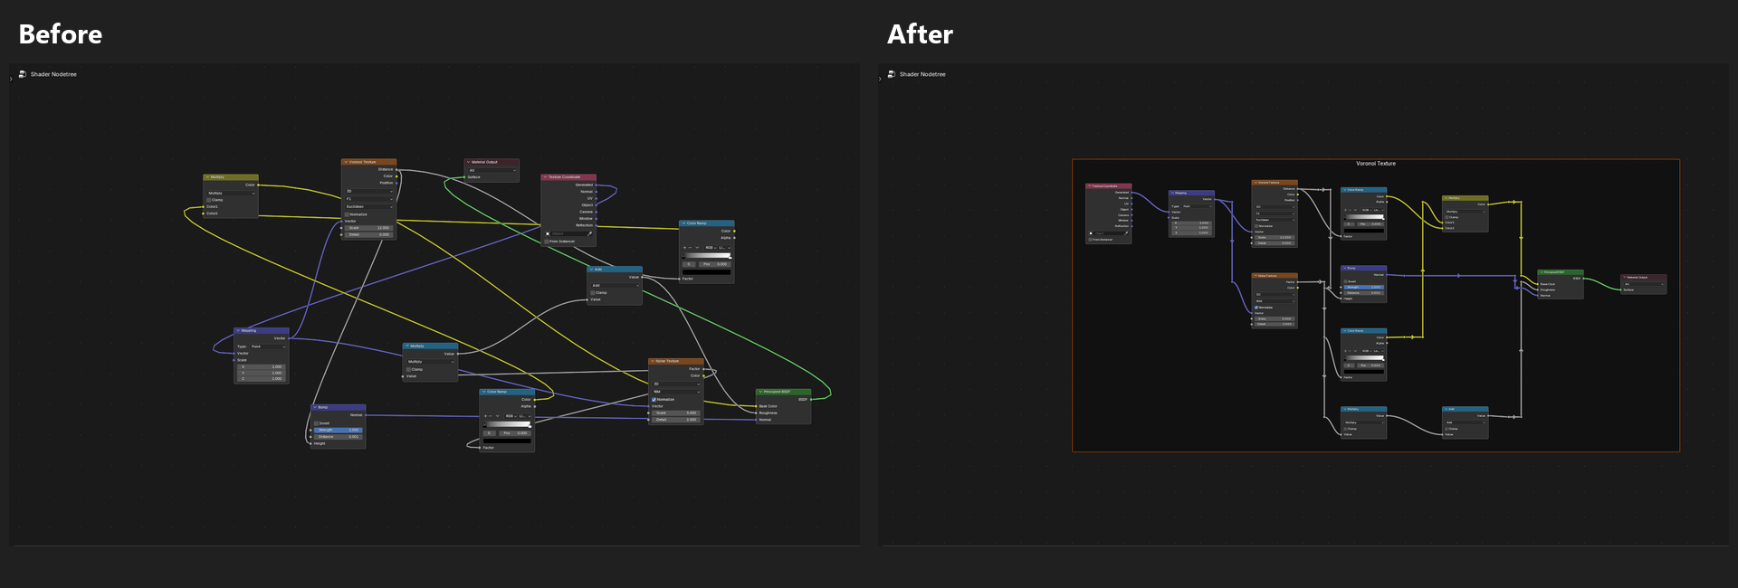The width and height of the screenshot is (1738, 588).
Task: Click the Shader Nodetree icon in Before pane
Action: [23, 74]
